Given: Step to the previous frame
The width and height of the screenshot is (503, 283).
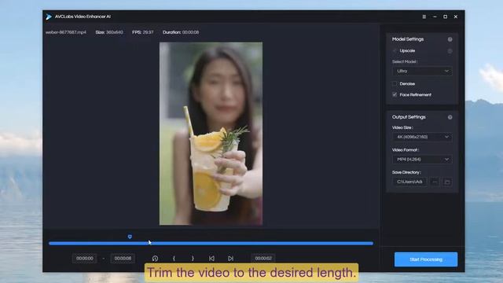Looking at the screenshot, I should click(211, 259).
